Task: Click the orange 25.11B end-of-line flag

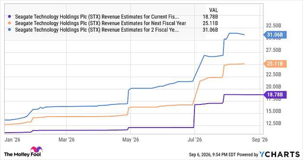Action: point(275,64)
